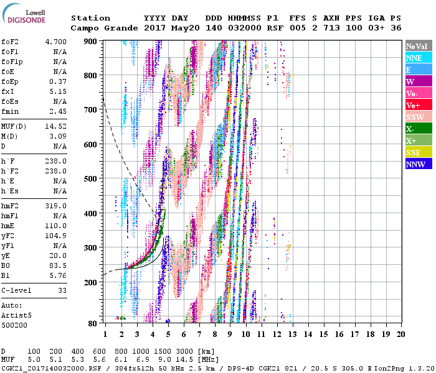Click the yE value 20.0
The height and width of the screenshot is (373, 436).
58,256
